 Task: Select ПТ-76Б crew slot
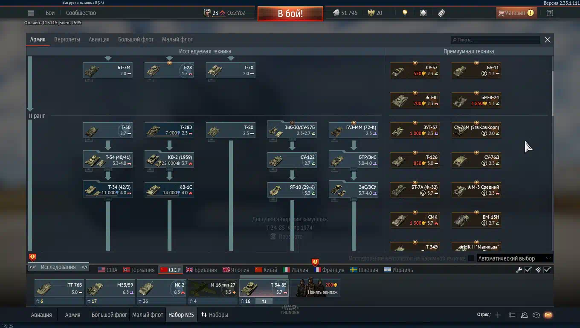coord(59,288)
